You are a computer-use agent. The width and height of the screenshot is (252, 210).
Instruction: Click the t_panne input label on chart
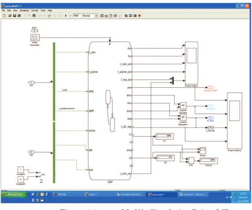click(x=93, y=72)
